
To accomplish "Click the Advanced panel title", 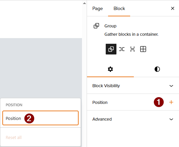I will [102, 119].
